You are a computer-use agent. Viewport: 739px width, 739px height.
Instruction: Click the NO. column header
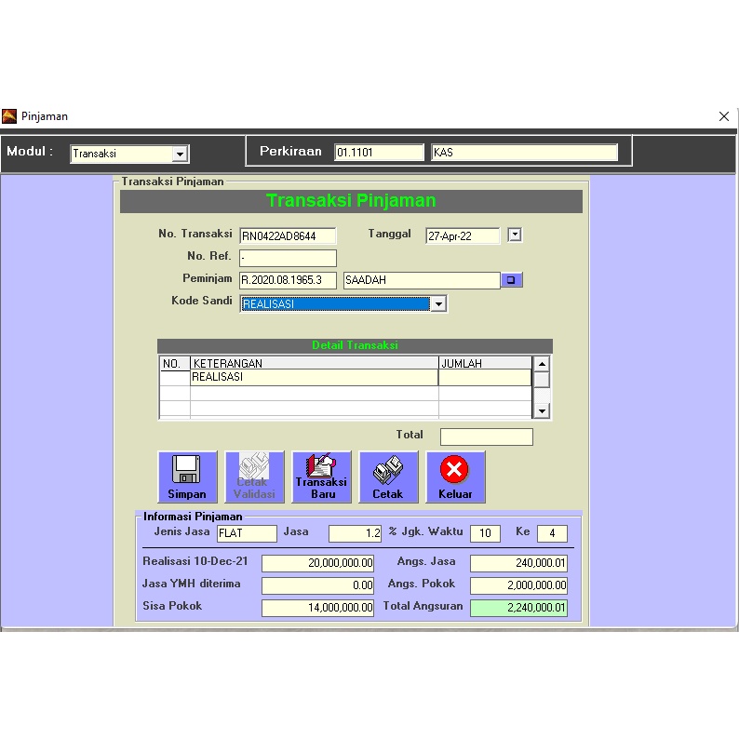click(175, 363)
